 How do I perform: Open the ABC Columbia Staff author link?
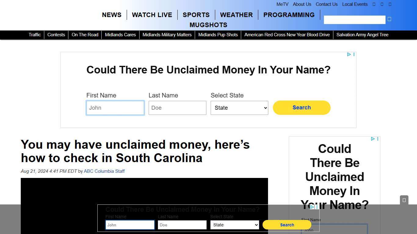click(x=104, y=171)
